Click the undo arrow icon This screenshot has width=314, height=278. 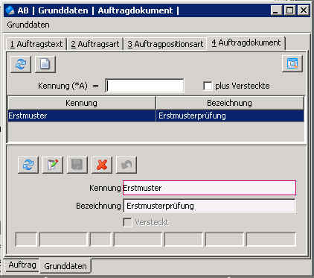point(126,165)
